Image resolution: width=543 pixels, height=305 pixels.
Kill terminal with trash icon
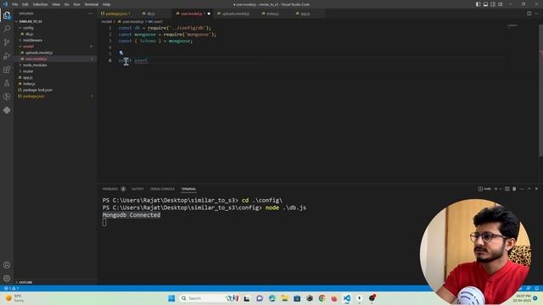(514, 189)
